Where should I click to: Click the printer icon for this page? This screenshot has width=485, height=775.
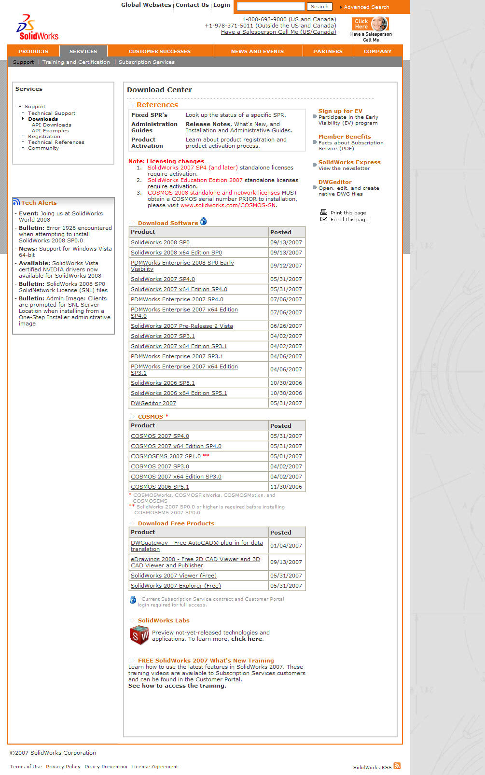coord(324,212)
